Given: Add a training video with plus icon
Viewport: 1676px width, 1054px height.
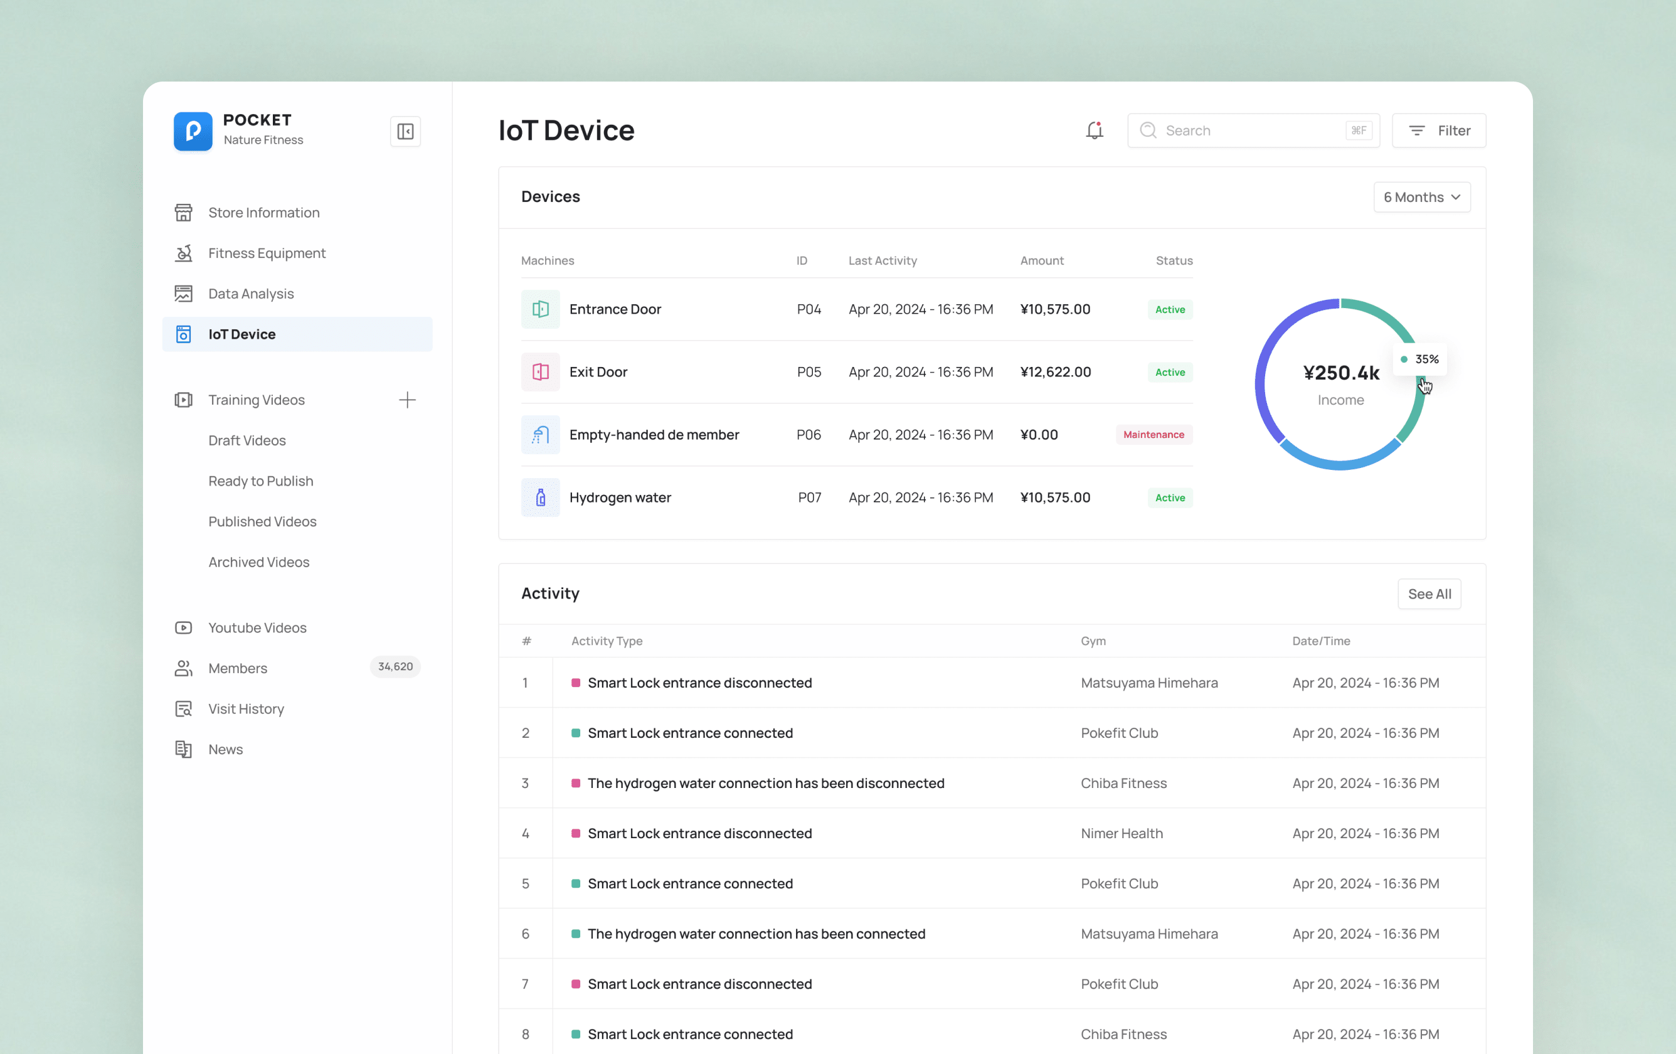Looking at the screenshot, I should click(x=407, y=400).
